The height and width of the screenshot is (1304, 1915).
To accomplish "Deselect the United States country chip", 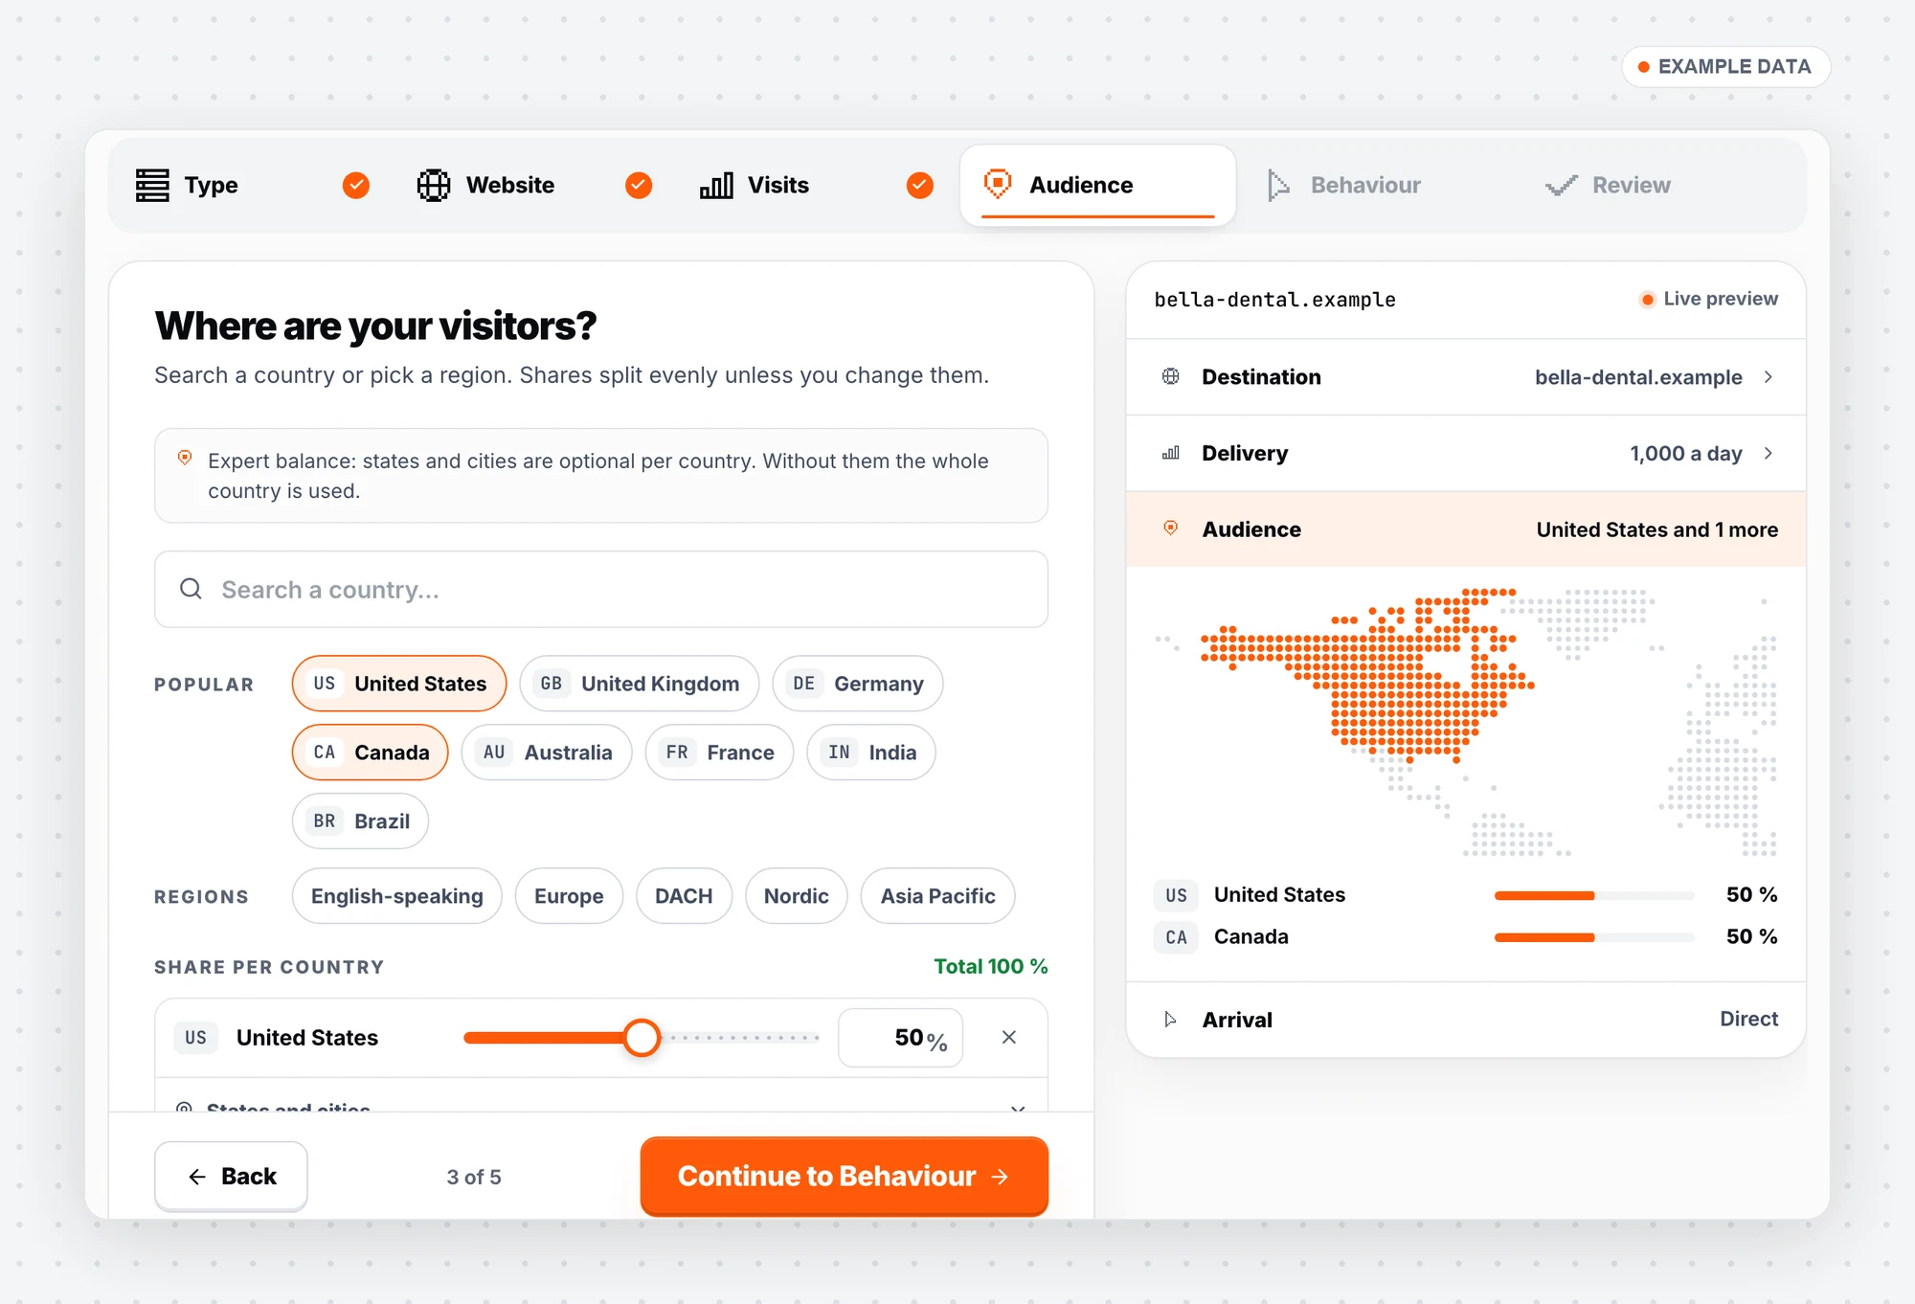I will (x=399, y=684).
